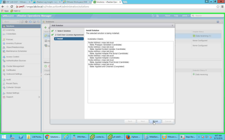Expand the Support submenu arrow

click(x=39, y=97)
